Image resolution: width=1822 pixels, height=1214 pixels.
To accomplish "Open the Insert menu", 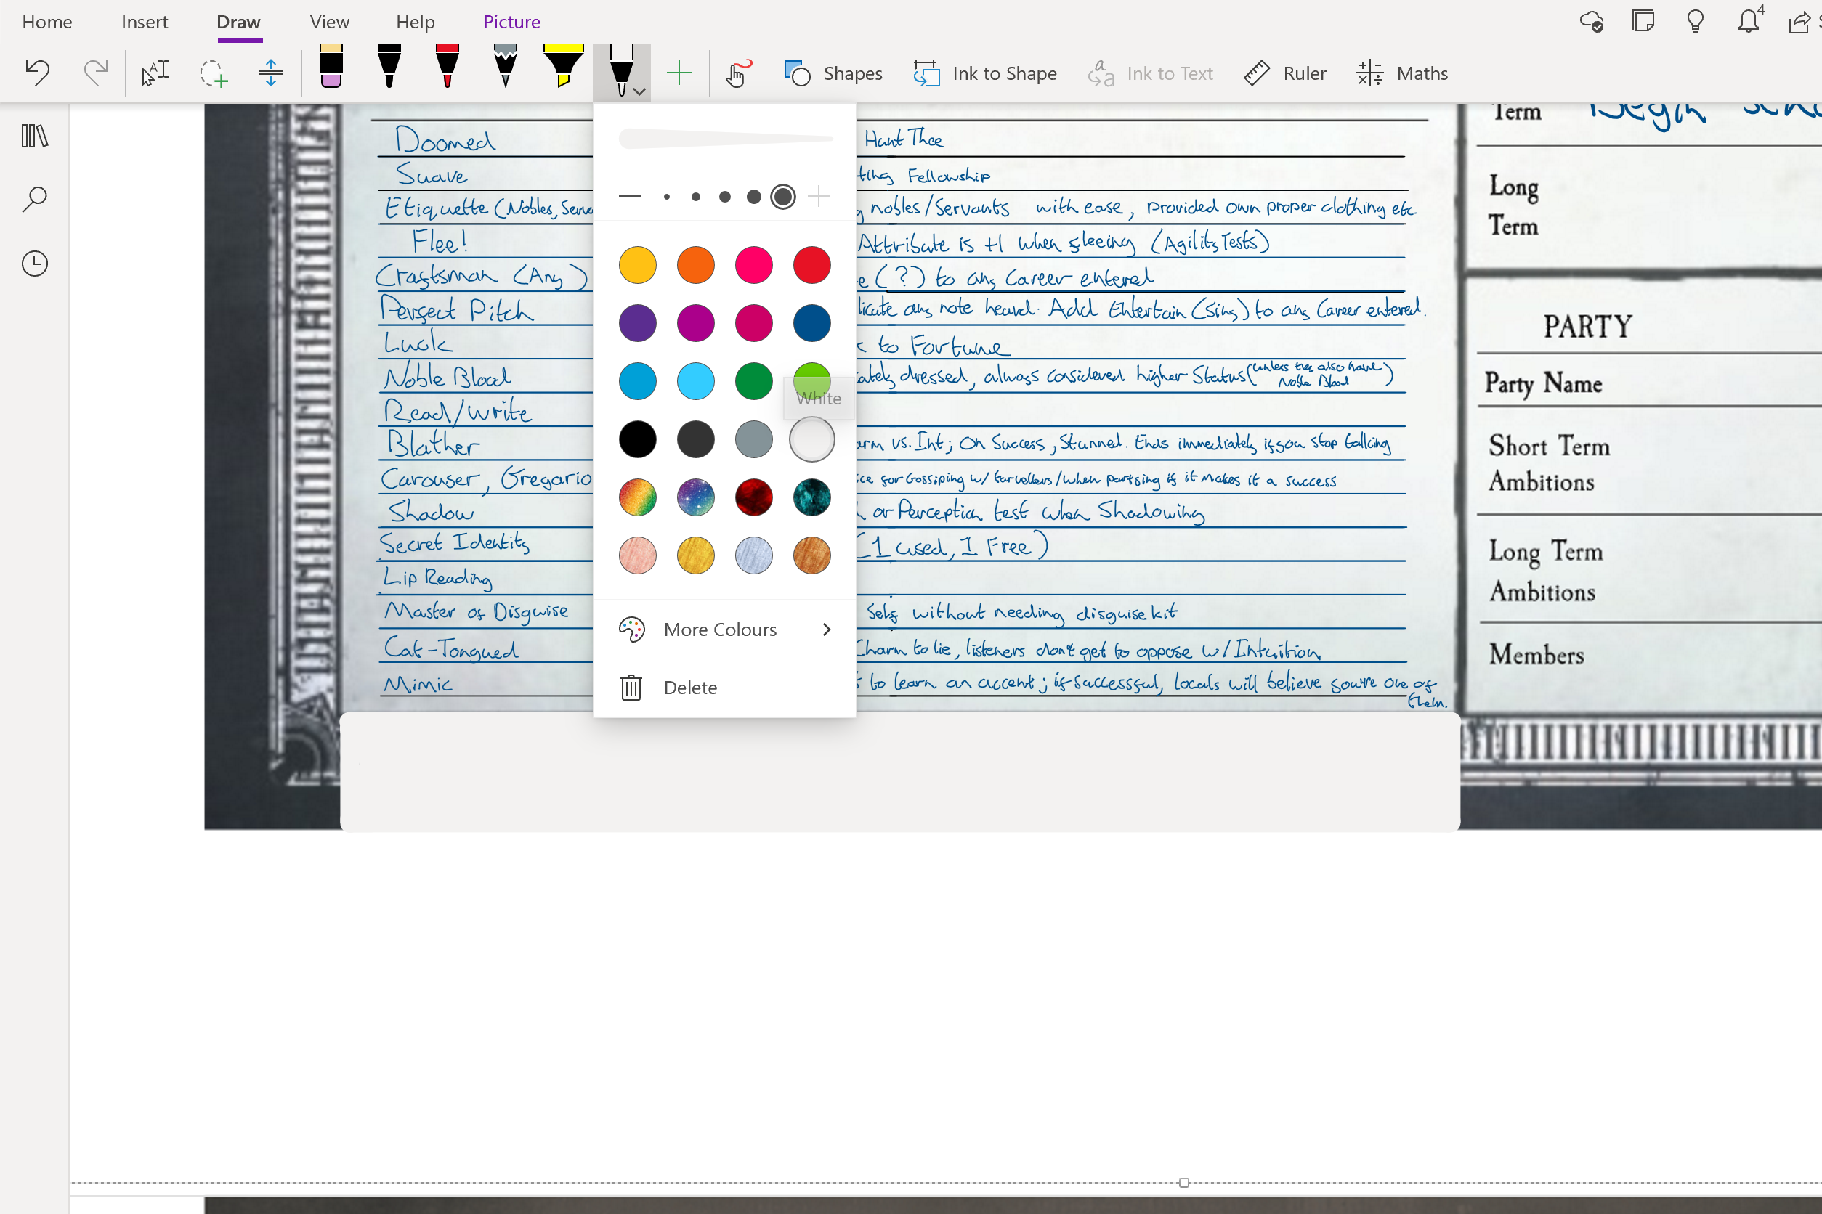I will (x=144, y=21).
